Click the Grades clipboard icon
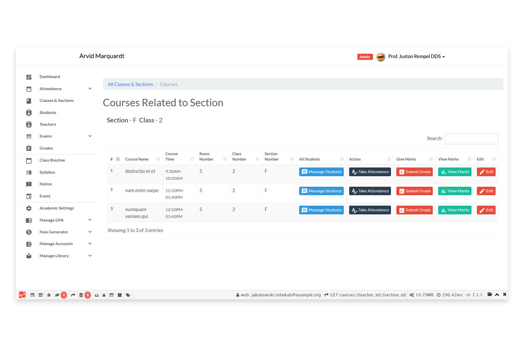 point(29,148)
